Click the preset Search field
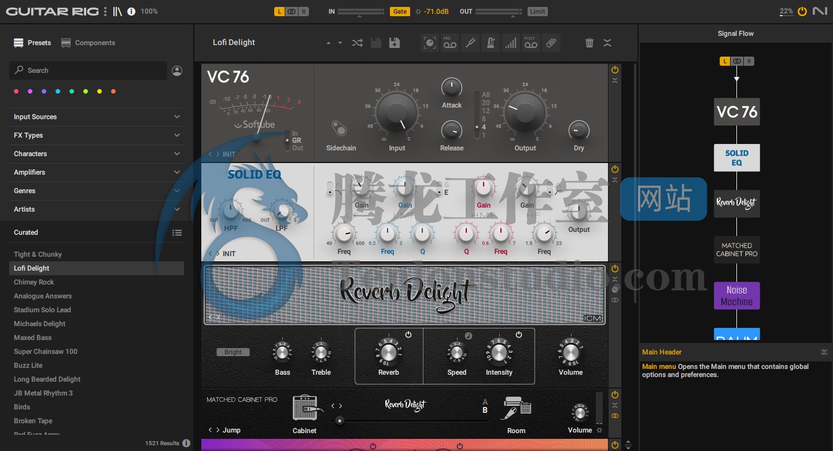 pos(88,71)
